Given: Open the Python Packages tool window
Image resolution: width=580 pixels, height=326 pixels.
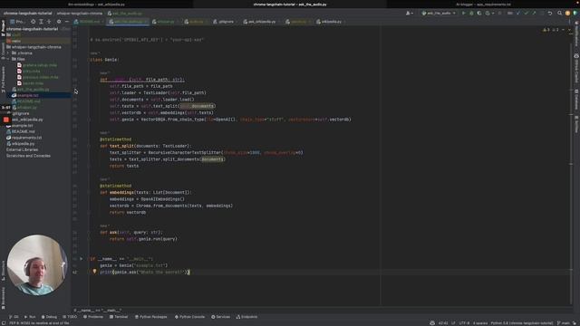Looking at the screenshot, I should (x=151, y=317).
